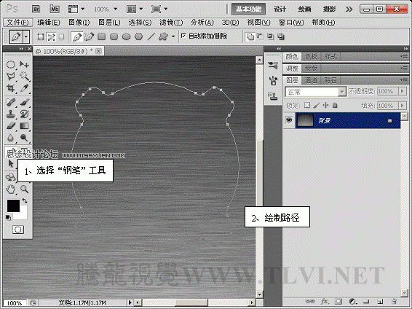Select the Eraser tool
This screenshot has width=412, height=309.
10,125
